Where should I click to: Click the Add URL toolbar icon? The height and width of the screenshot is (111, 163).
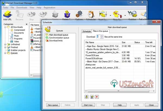(7, 15)
